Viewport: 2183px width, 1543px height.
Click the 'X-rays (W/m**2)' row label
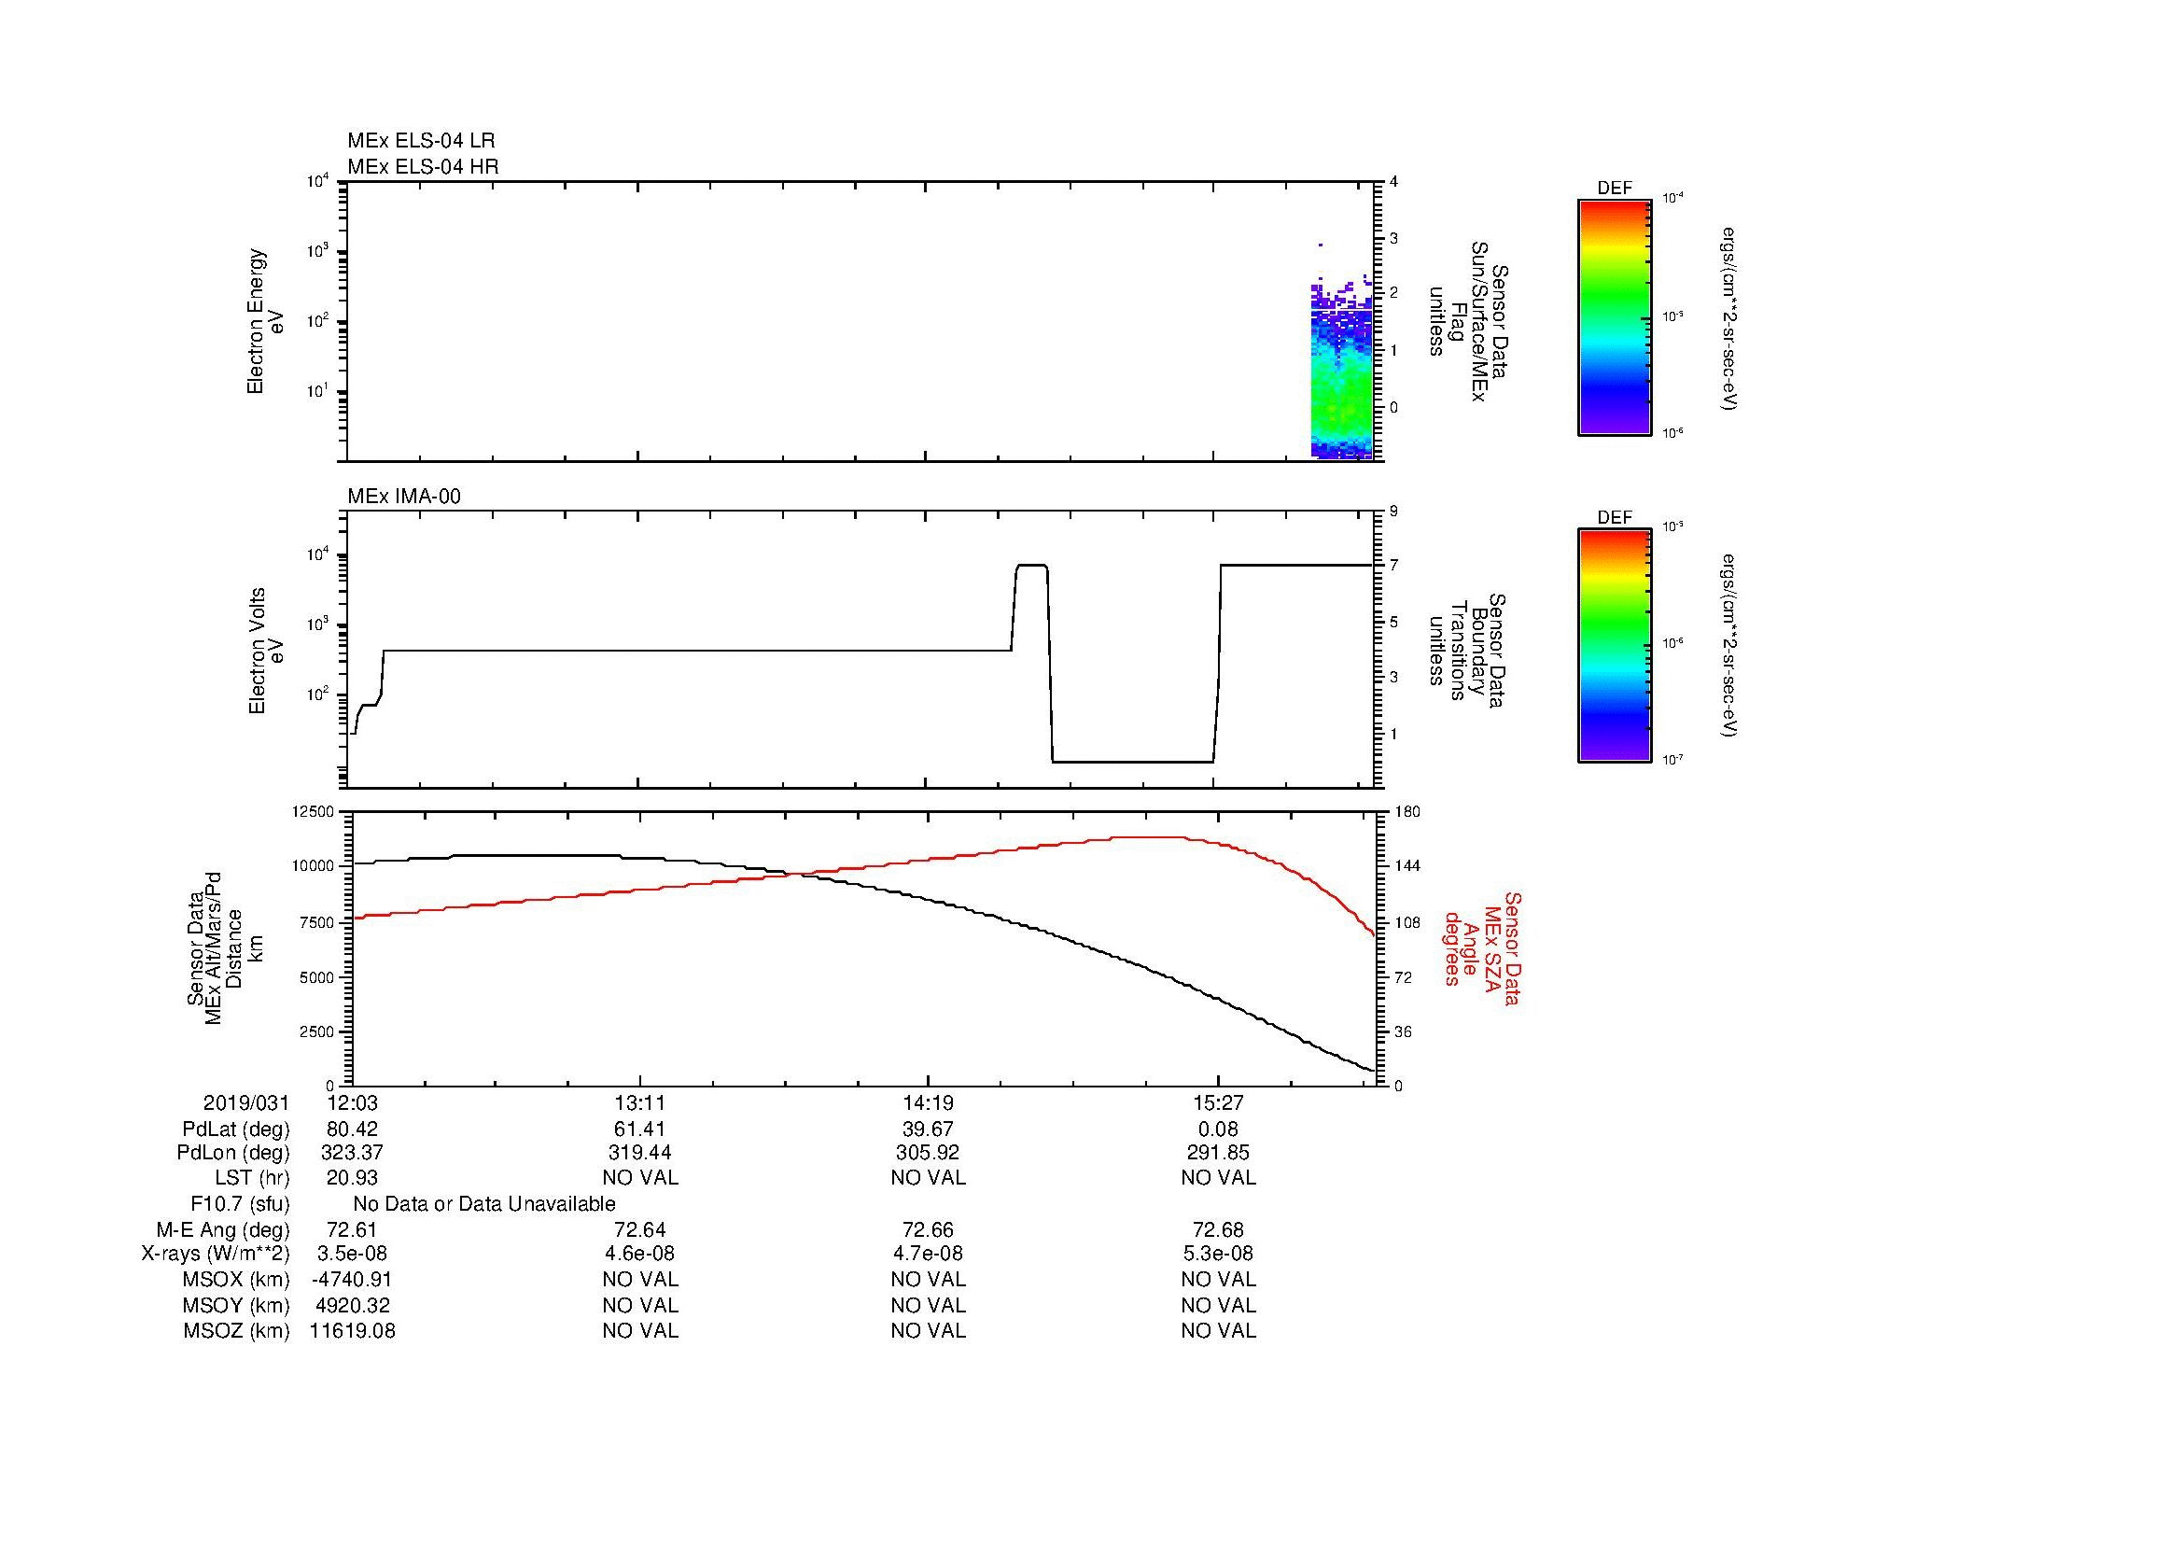point(216,1254)
